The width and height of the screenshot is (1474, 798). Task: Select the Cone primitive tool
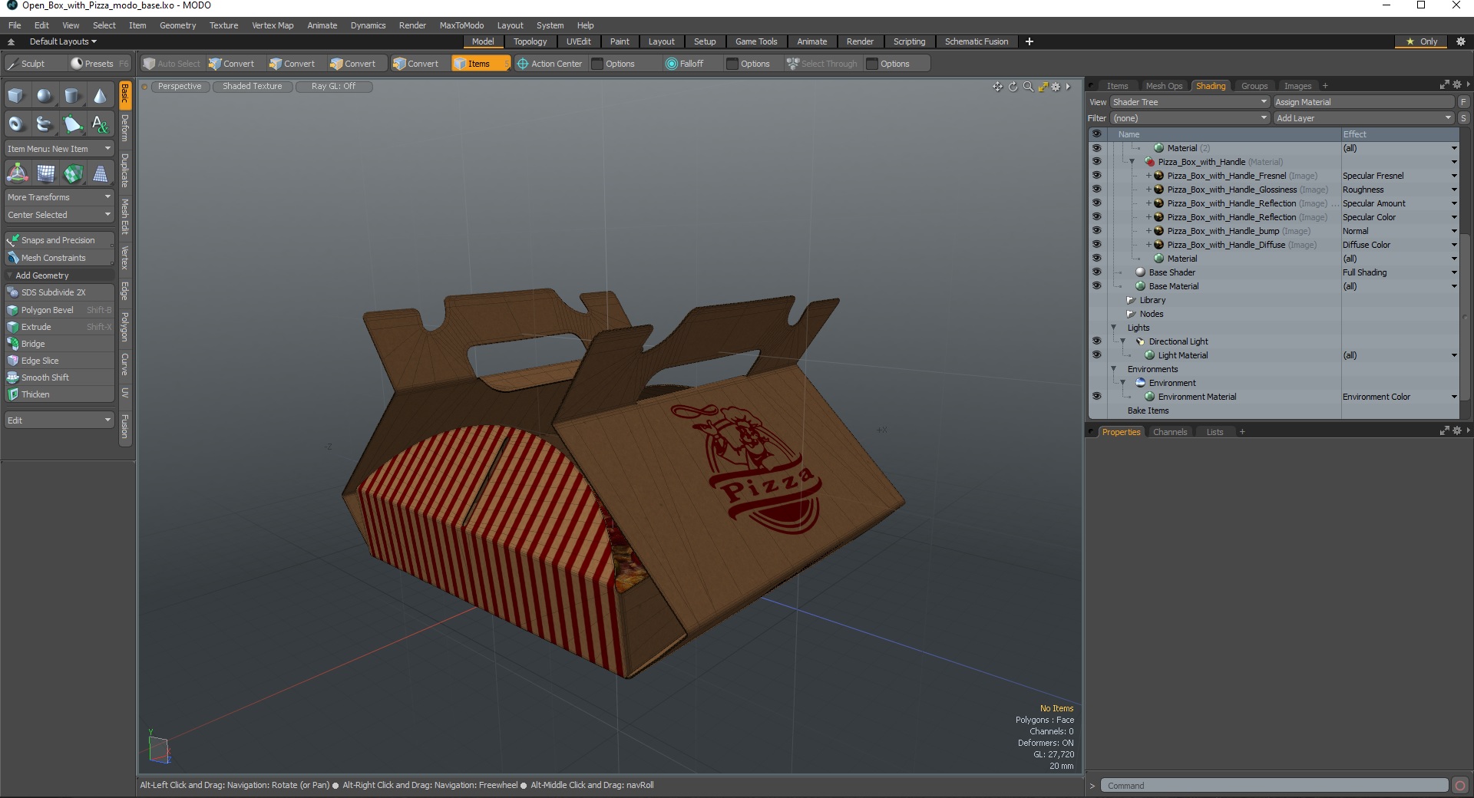[x=100, y=96]
